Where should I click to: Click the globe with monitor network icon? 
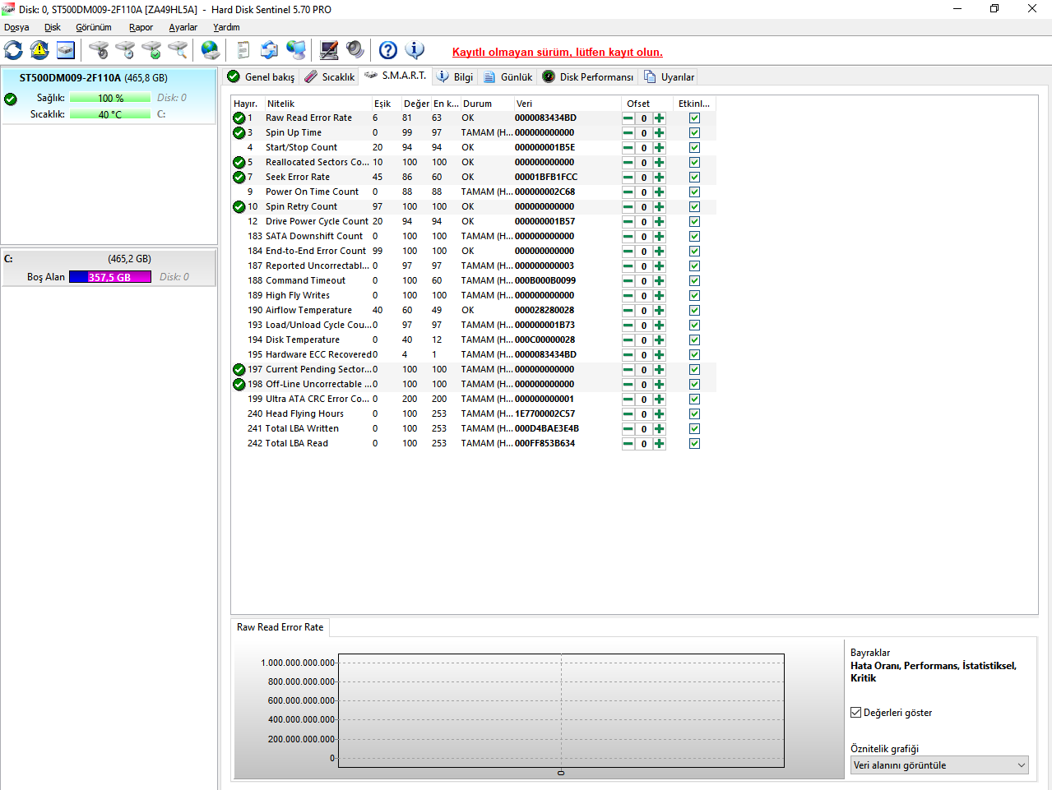click(x=296, y=50)
